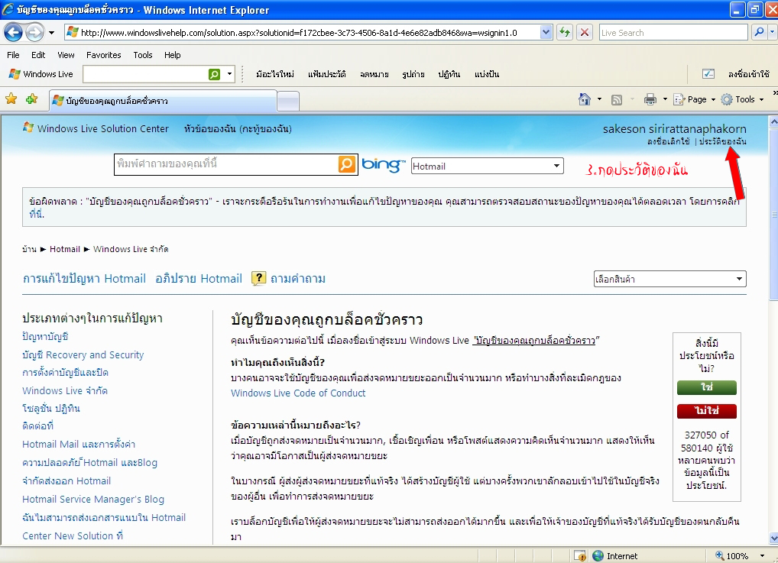The height and width of the screenshot is (563, 778).
Task: Click the Windows Live Solution Center logo link
Action: pyautogui.click(x=96, y=128)
